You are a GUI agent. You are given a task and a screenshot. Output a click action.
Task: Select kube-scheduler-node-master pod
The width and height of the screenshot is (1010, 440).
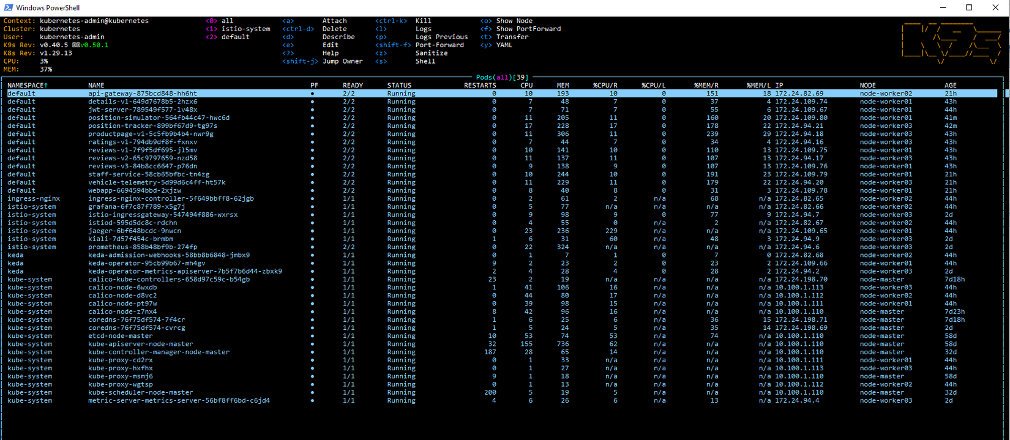(x=141, y=392)
